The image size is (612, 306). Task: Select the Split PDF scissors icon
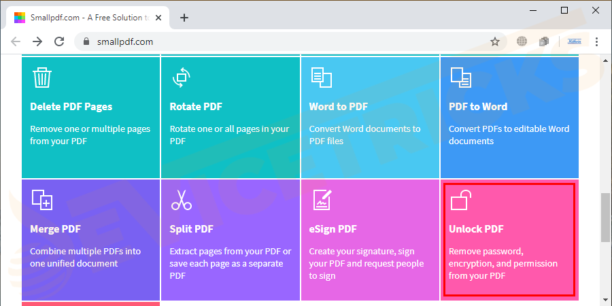click(181, 200)
